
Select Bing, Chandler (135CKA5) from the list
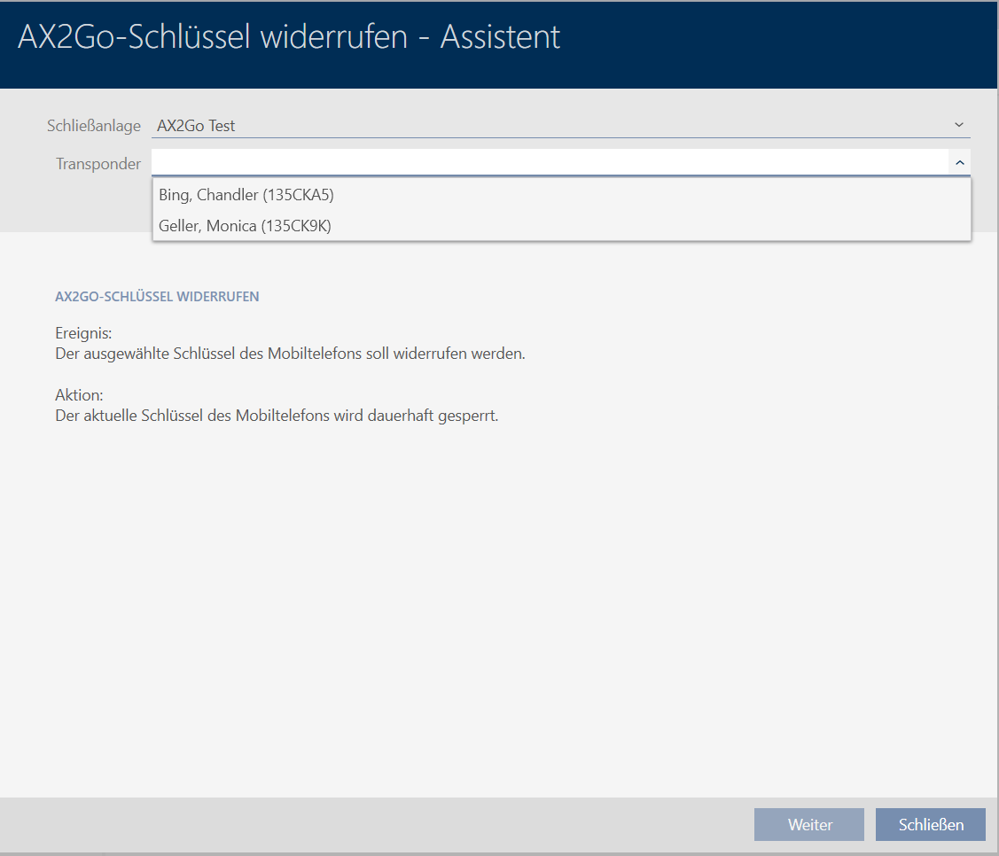coord(246,195)
